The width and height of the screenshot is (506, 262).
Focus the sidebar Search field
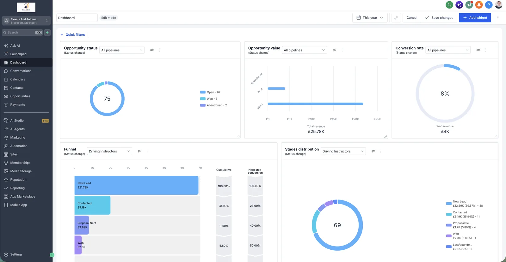pos(22,33)
